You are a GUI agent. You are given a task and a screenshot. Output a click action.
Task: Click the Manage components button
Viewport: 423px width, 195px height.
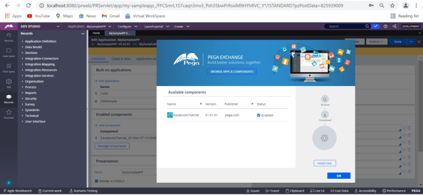pos(112,146)
